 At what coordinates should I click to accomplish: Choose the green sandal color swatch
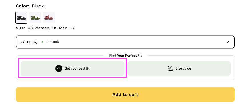click(x=35, y=18)
